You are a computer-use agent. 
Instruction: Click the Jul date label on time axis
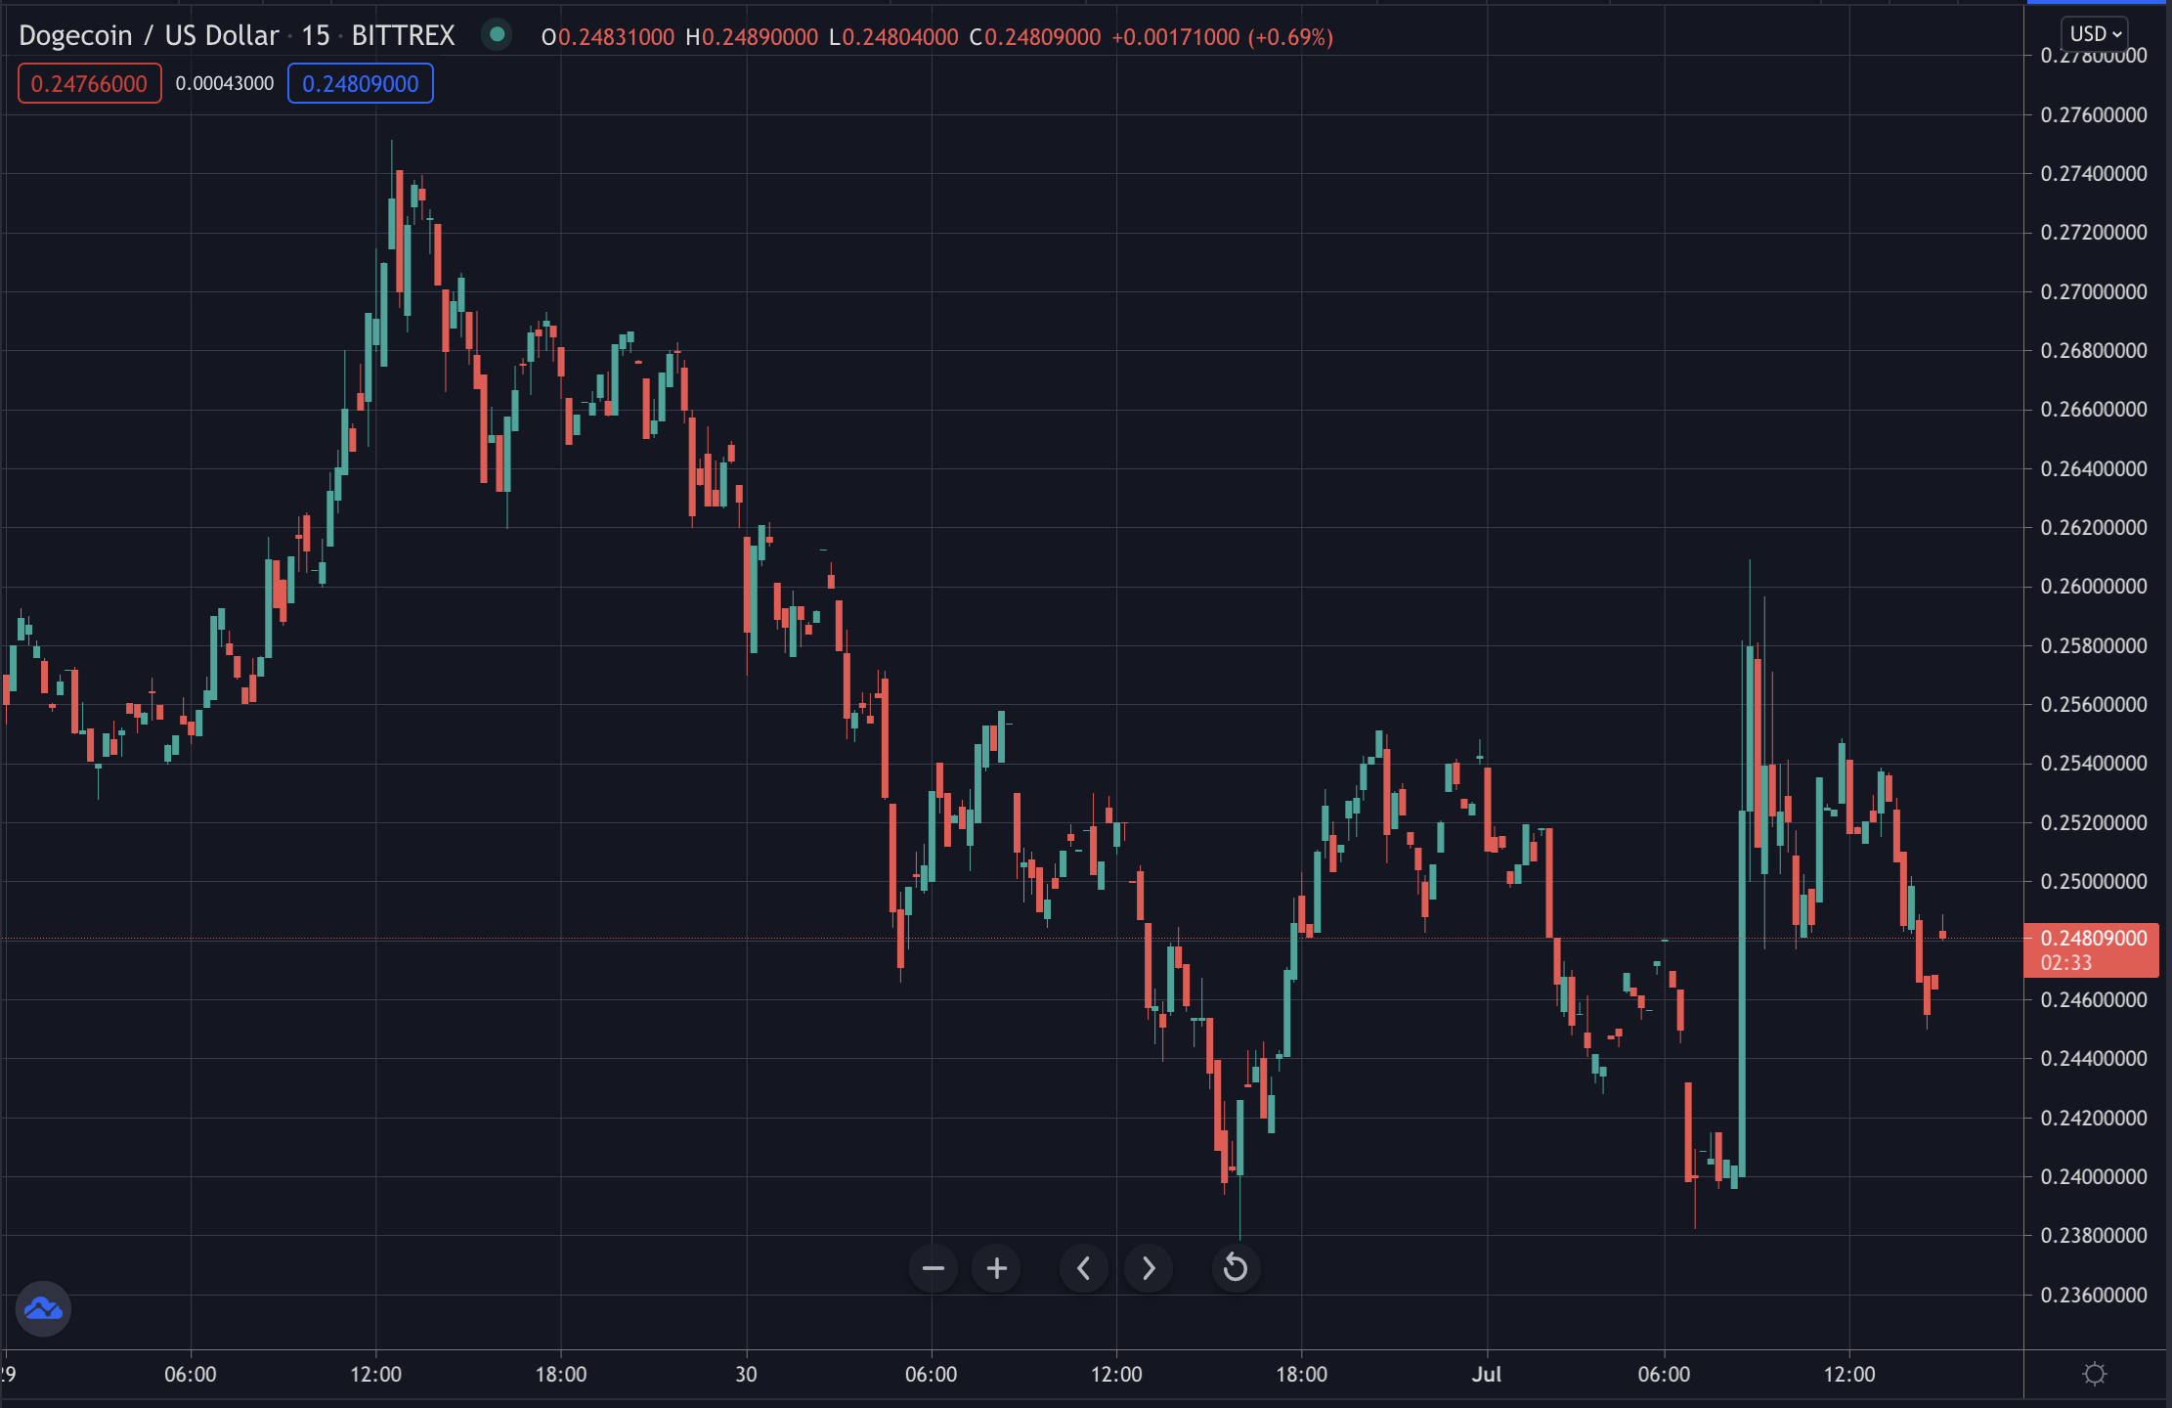pos(1487,1374)
